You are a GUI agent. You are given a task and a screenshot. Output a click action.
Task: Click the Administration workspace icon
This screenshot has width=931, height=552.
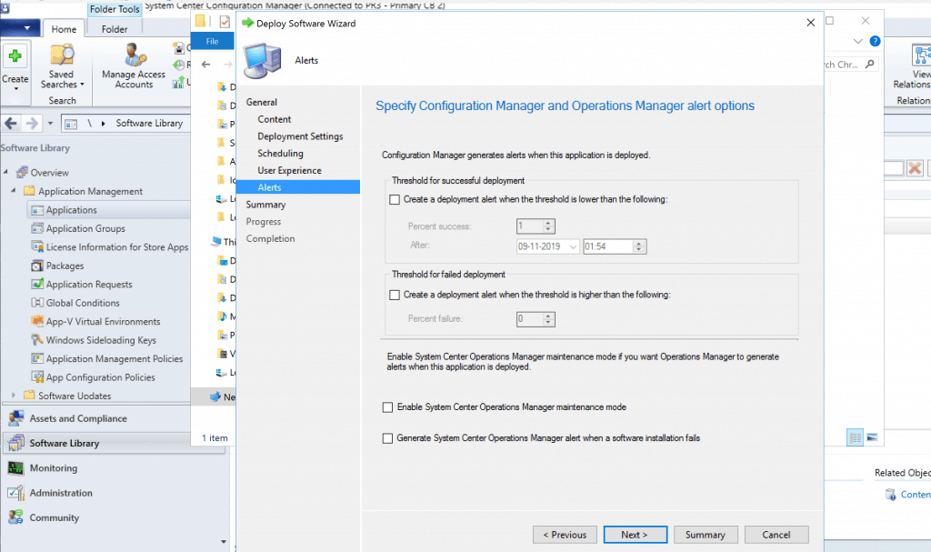coord(16,493)
